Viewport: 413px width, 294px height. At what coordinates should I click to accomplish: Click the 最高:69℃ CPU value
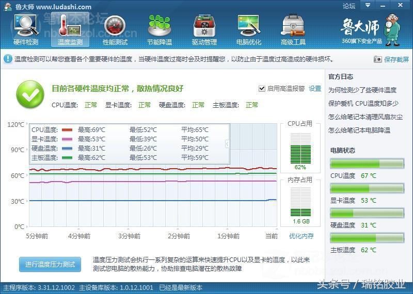point(91,130)
